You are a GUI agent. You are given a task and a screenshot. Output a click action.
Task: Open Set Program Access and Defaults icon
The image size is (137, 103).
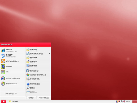pyautogui.click(x=28, y=75)
